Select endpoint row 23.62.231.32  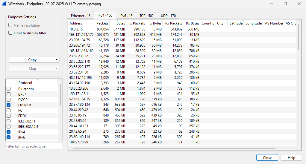pos(182,56)
